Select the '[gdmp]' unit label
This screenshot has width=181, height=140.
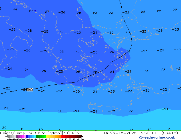point(55,133)
